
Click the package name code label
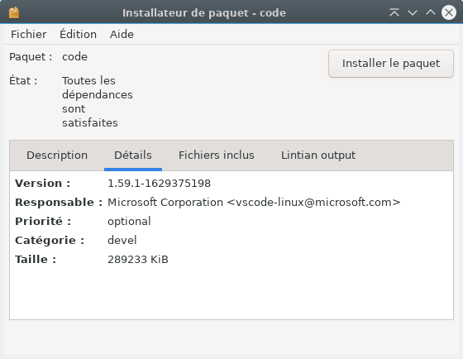point(74,57)
